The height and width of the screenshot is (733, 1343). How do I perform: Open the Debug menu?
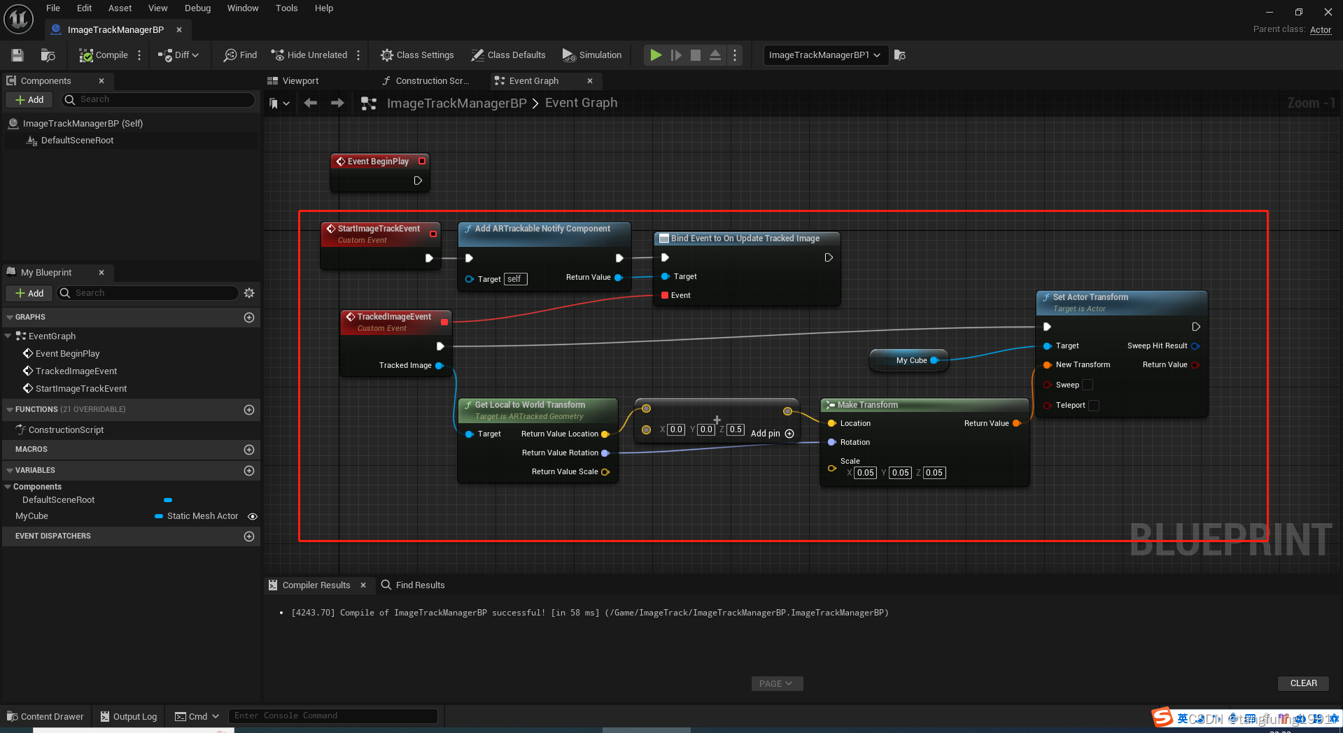tap(197, 8)
